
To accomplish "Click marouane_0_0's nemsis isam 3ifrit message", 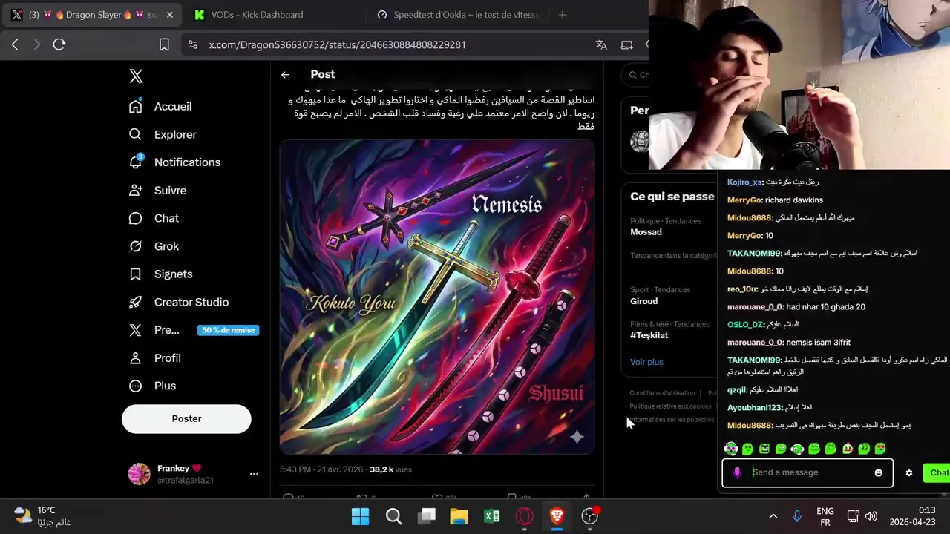I will pos(789,342).
